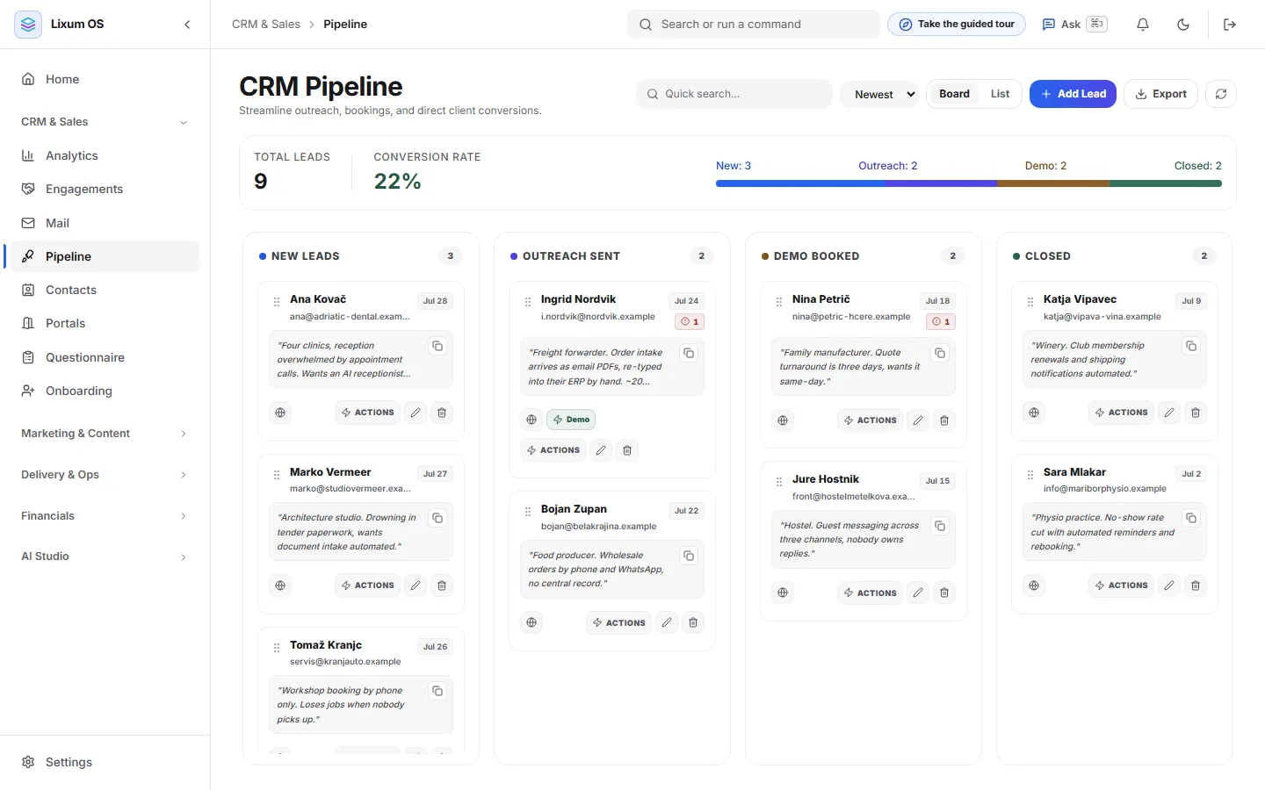Edit Jure Hostnik's lead
This screenshot has width=1265, height=790.
pos(918,593)
